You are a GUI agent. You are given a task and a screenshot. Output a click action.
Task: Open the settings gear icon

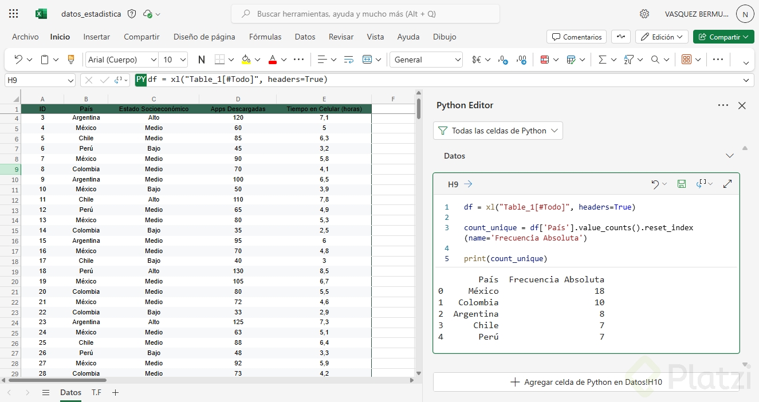tap(644, 14)
